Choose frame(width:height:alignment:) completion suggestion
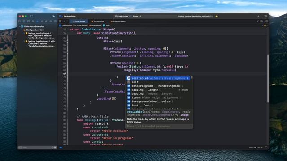287x161 pixels. tap(158, 97)
